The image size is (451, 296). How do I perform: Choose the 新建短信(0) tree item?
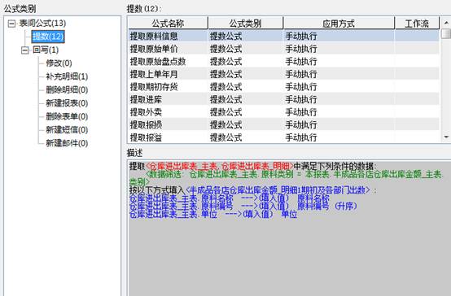click(x=67, y=129)
